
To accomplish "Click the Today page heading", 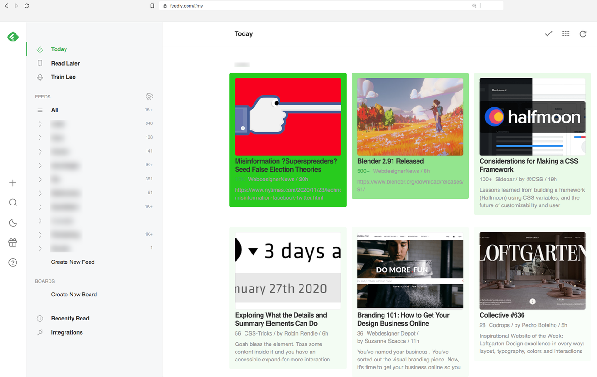I will click(244, 34).
